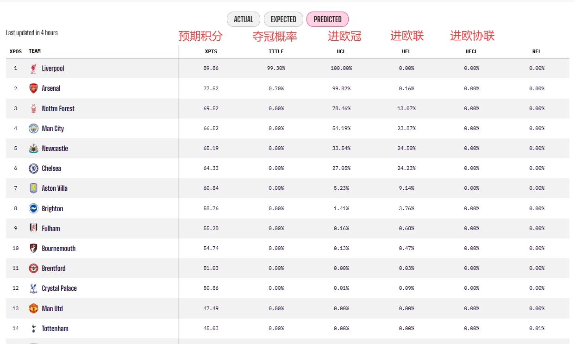Click the Nottm Forest crest icon
This screenshot has width=575, height=344.
pyautogui.click(x=33, y=108)
